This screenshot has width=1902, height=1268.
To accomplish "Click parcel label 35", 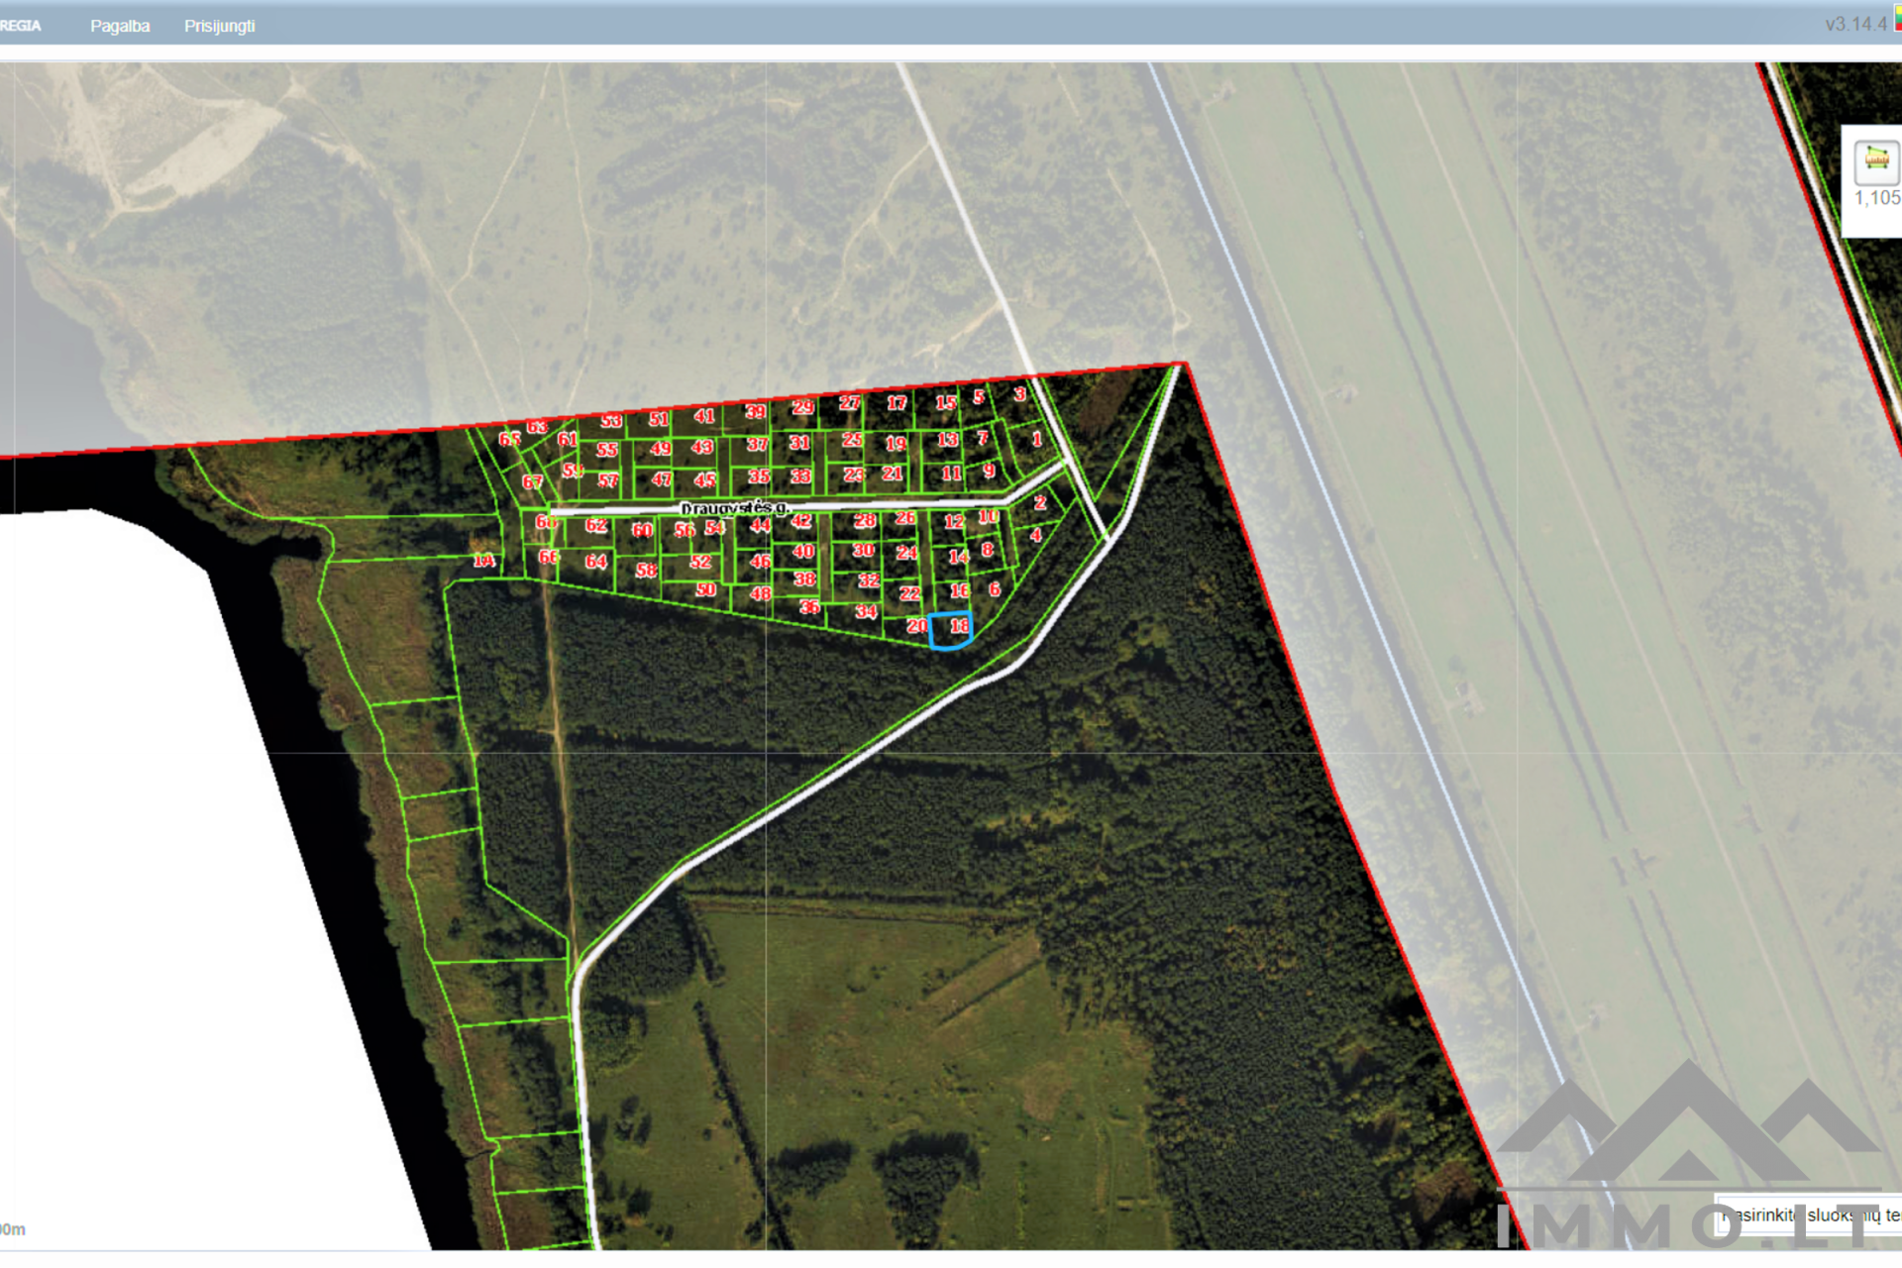I will pyautogui.click(x=759, y=476).
